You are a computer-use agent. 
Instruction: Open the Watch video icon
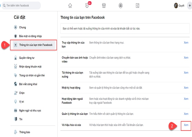pyautogui.click(x=87, y=5)
